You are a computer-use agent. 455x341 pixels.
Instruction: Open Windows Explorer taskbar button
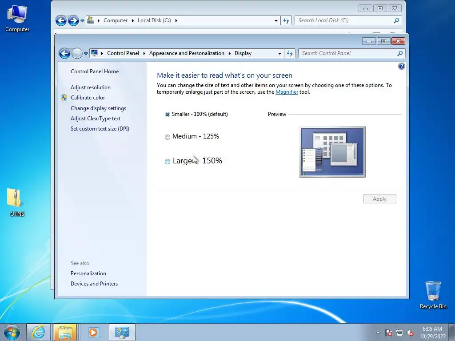point(65,332)
